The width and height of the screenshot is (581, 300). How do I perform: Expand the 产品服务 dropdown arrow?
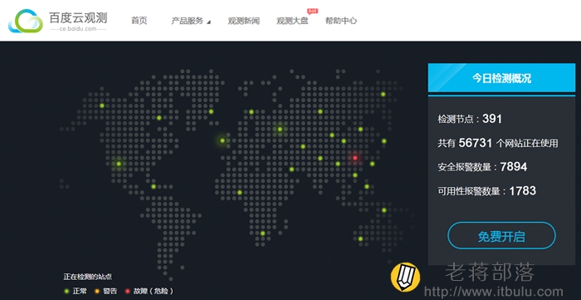(208, 22)
